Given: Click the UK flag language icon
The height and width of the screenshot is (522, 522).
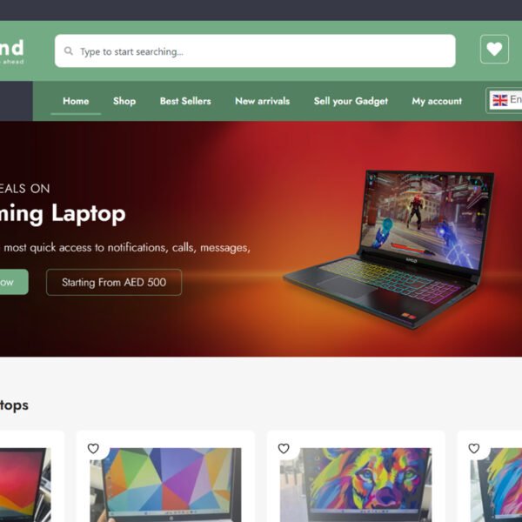Looking at the screenshot, I should click(x=499, y=100).
